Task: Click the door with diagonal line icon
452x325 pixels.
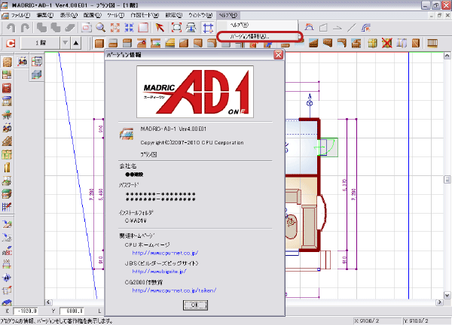Action: [415, 43]
